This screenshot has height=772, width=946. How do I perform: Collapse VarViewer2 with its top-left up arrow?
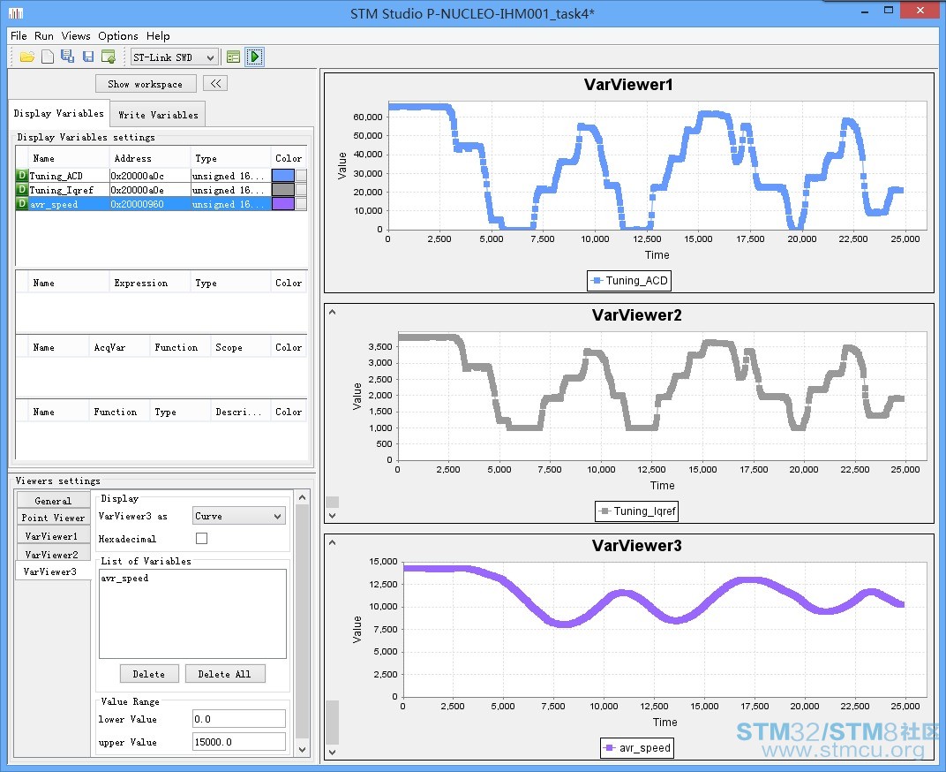pos(332,313)
